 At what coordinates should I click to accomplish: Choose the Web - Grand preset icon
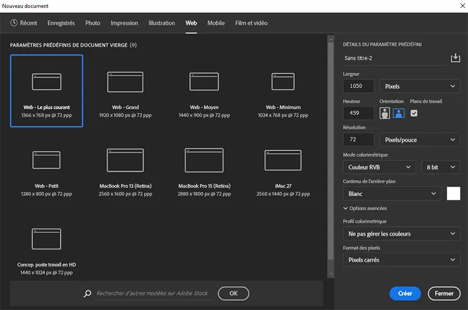click(x=125, y=82)
